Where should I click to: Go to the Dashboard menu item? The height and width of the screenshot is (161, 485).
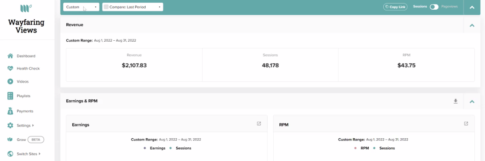point(26,56)
